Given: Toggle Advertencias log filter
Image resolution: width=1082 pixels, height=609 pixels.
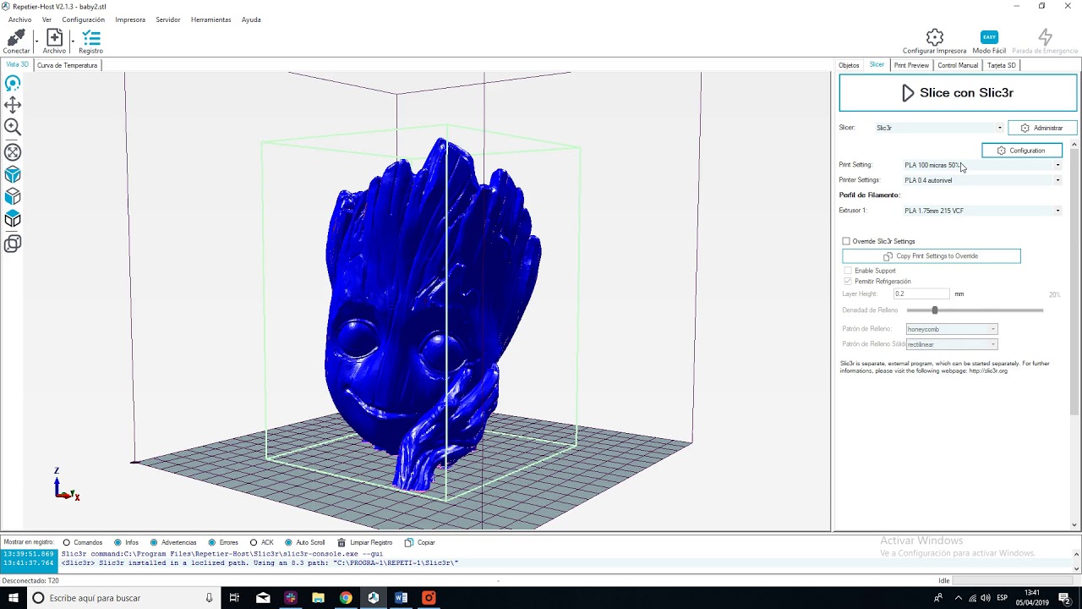Looking at the screenshot, I should pyautogui.click(x=154, y=542).
